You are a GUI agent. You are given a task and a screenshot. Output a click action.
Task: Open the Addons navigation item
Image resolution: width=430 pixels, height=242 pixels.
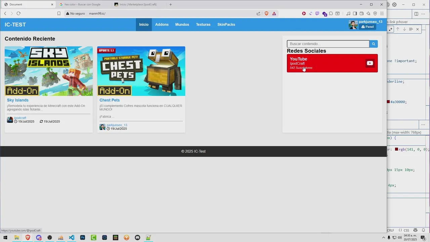[x=162, y=25]
